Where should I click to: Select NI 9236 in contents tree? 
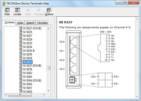coord(28,58)
